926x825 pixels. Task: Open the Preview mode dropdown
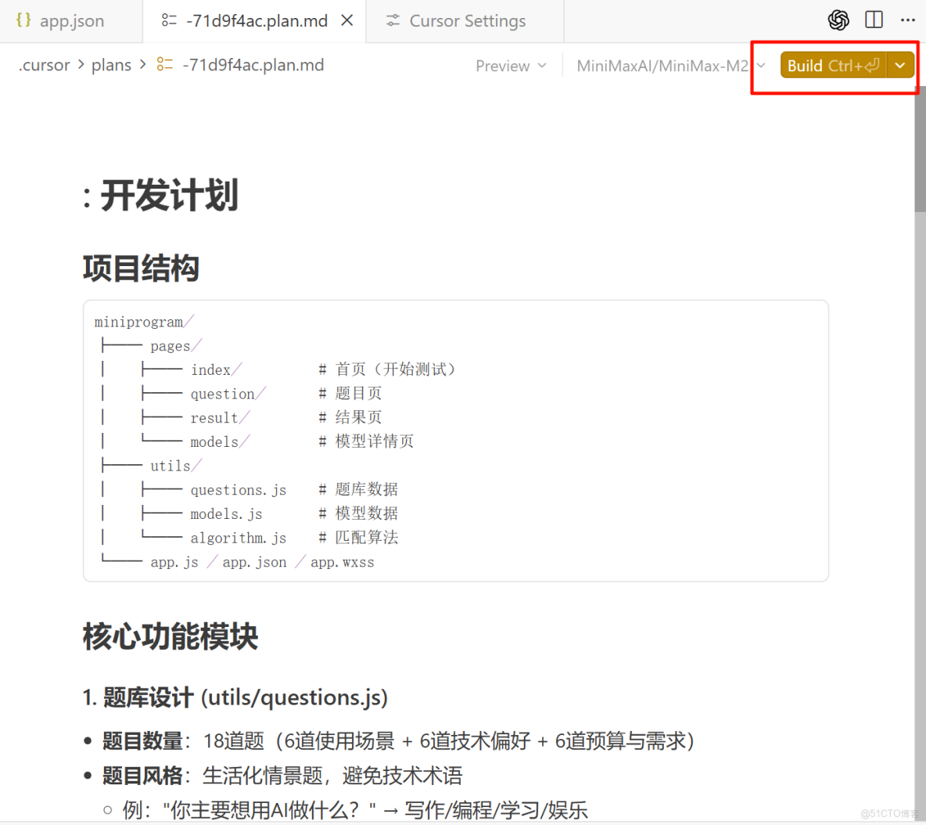[x=511, y=66]
